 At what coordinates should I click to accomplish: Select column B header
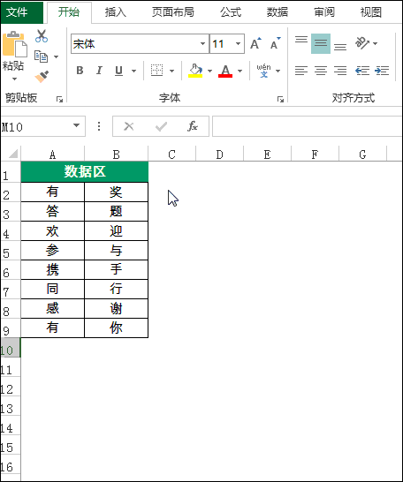[x=117, y=154]
